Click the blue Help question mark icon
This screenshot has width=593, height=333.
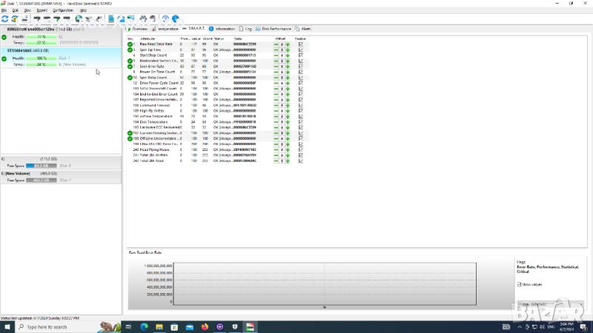coord(165,19)
